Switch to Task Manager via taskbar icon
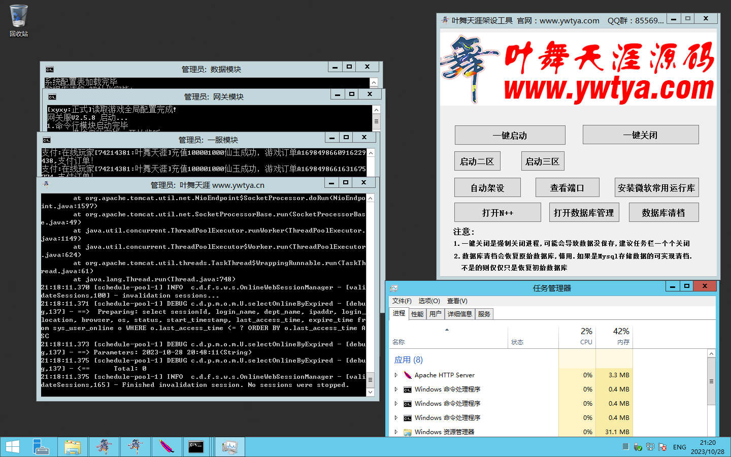The height and width of the screenshot is (457, 731). point(229,447)
